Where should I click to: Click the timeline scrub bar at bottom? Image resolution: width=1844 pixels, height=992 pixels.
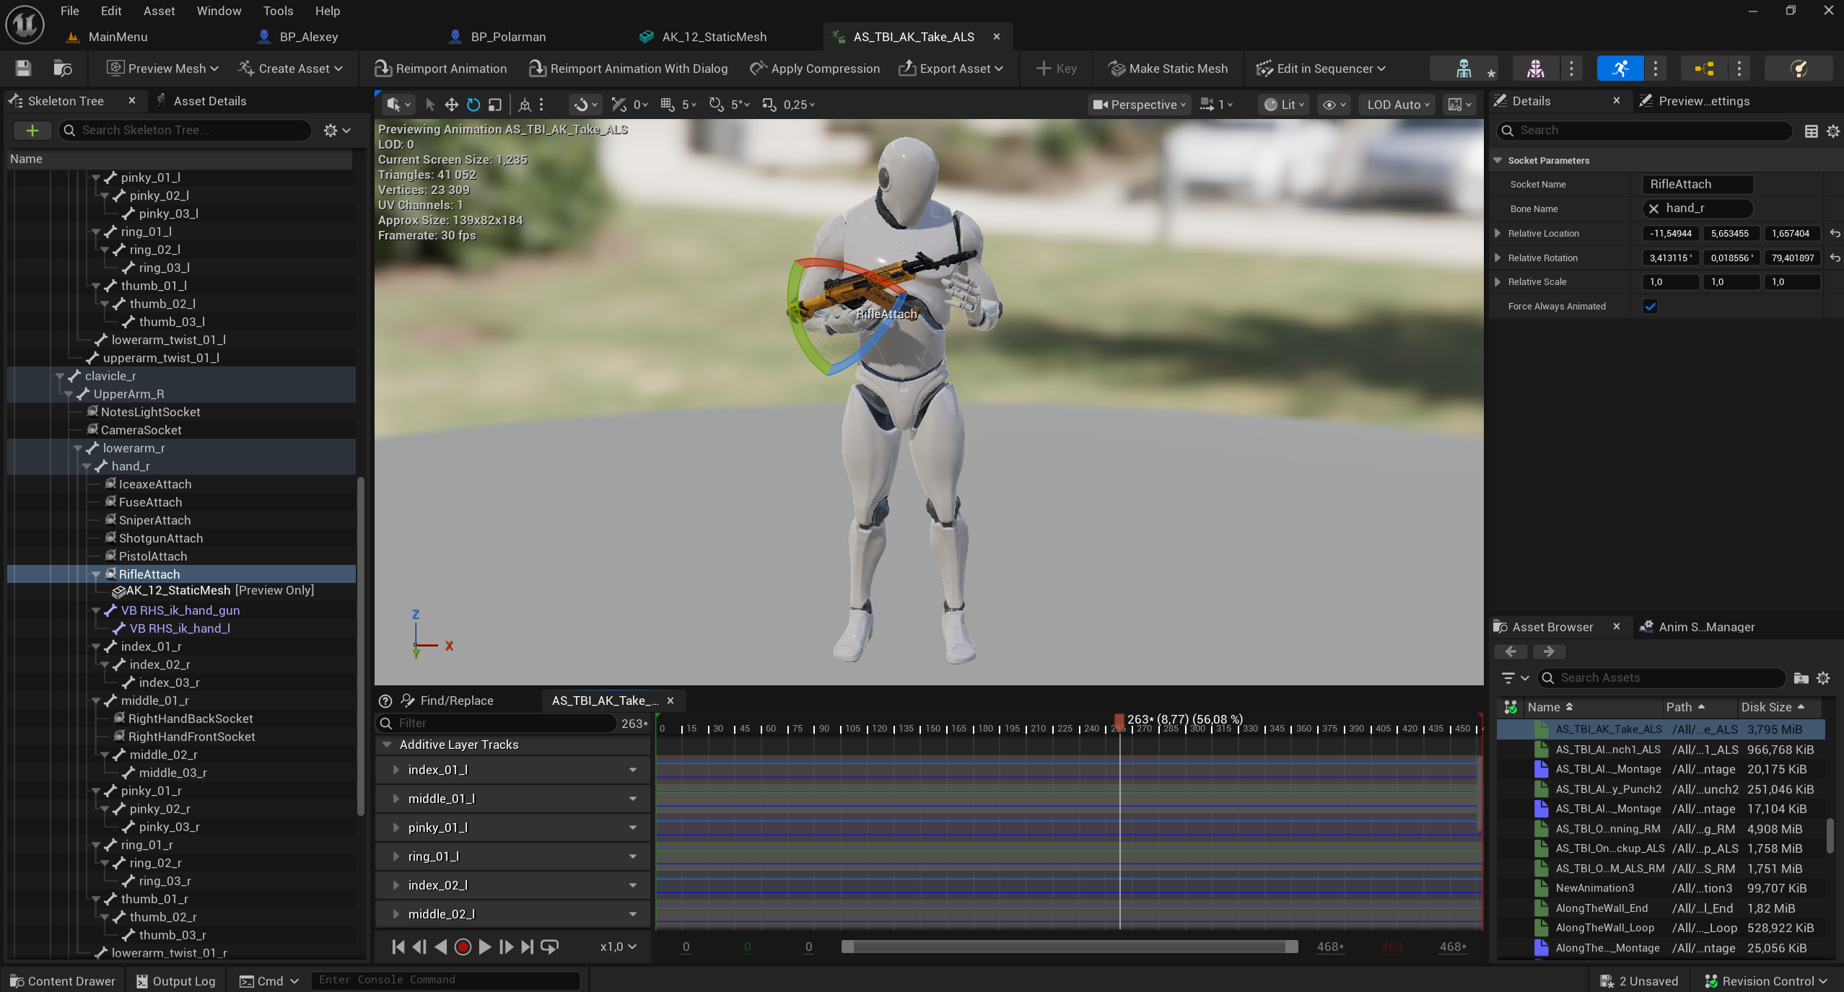click(x=1069, y=947)
